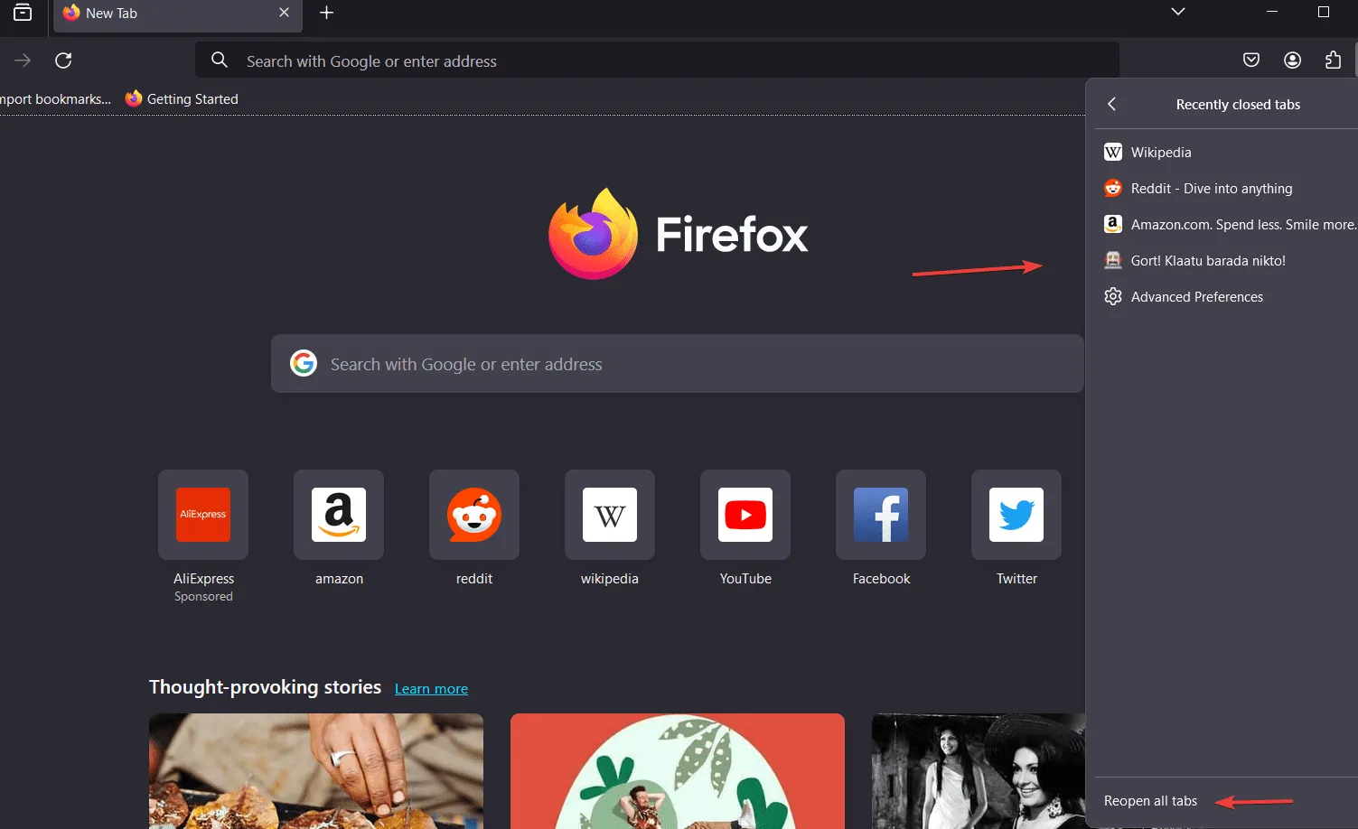Reopen Reddit - Dive into anything tab
Screen dimensions: 1358x829
coord(1225,188)
